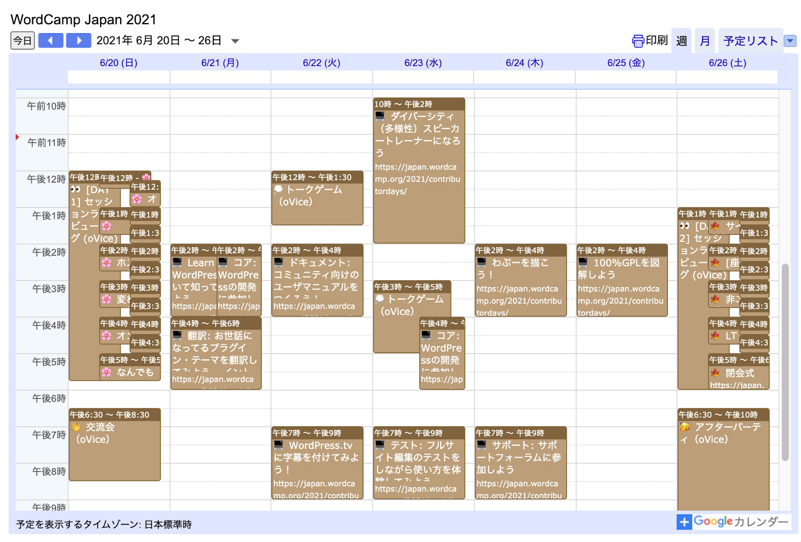Select the 6/22 (火) day header
The image size is (801, 542).
click(x=321, y=63)
